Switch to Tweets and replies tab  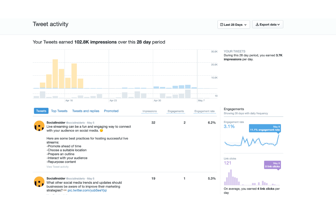click(x=86, y=111)
